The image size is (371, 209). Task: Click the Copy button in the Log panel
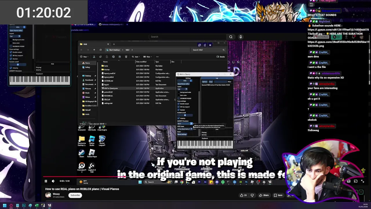pyautogui.click(x=211, y=82)
